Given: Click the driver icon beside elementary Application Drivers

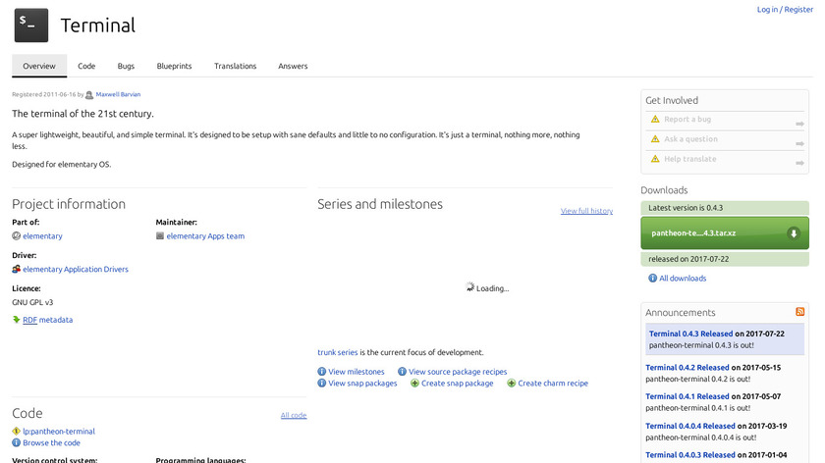Looking at the screenshot, I should pos(17,269).
